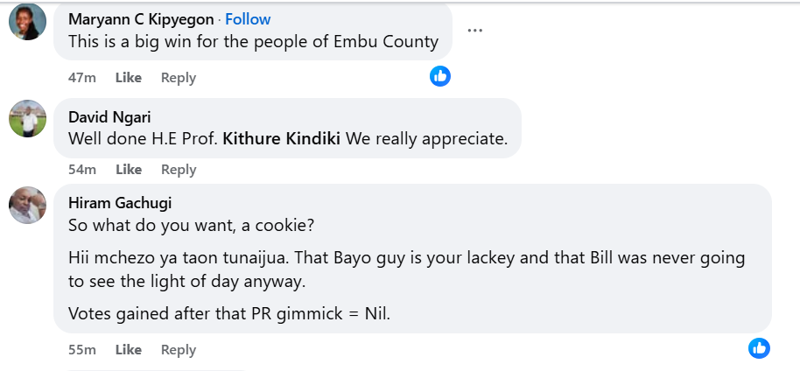The height and width of the screenshot is (371, 800).
Task: Click David Ngari's profile picture
Action: [27, 118]
